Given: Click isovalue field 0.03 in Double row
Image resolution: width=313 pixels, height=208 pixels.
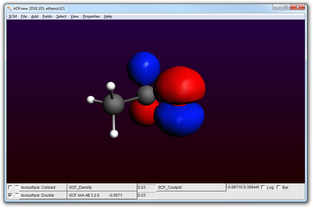Looking at the screenshot, I should click(x=146, y=195).
